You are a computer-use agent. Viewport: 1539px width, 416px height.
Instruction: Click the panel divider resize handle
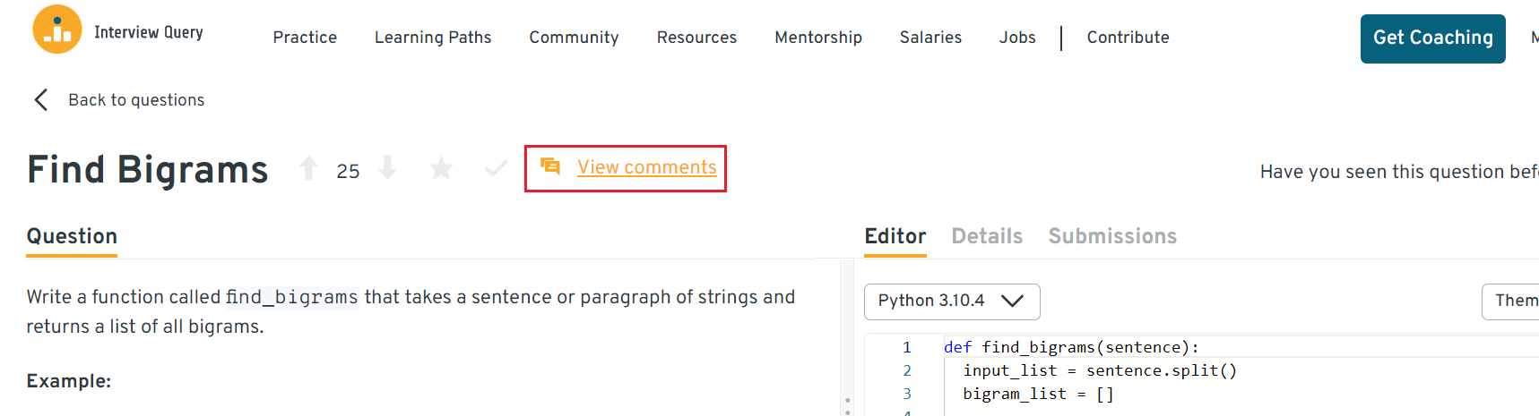click(847, 403)
